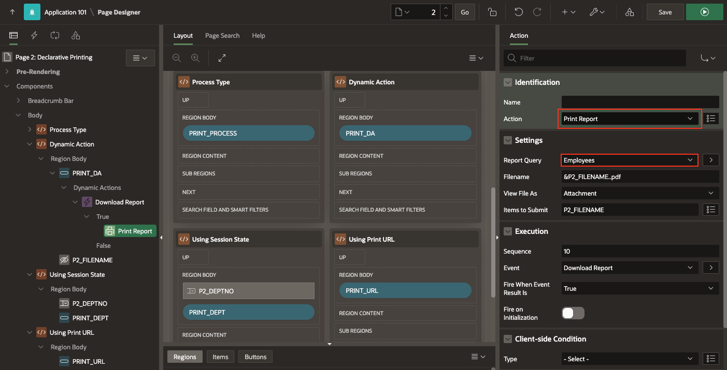Viewport: 727px width, 370px height.
Task: Open Shared Components from the toolbar
Action: (x=629, y=11)
